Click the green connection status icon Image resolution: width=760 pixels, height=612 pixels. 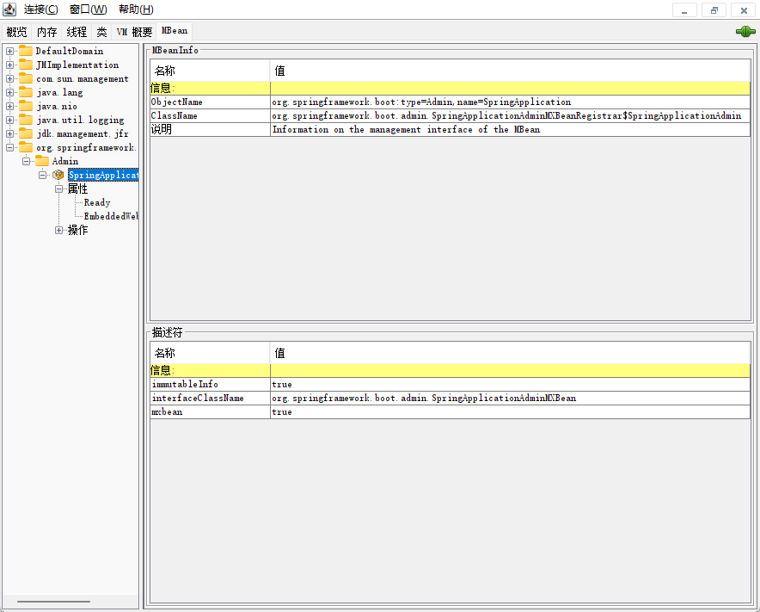point(745,32)
